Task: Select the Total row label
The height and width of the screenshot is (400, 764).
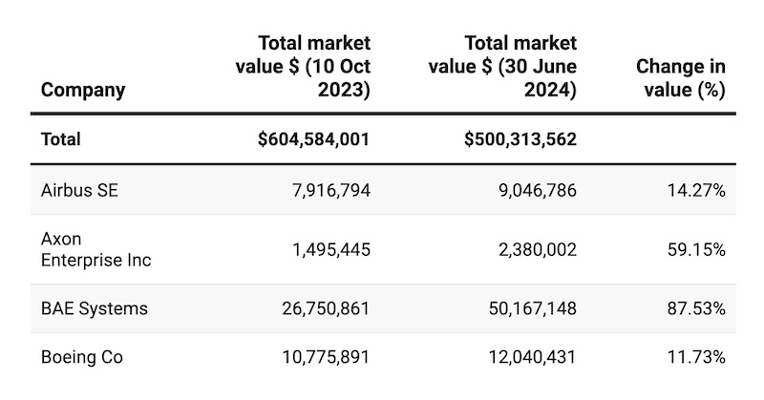Action: pos(60,139)
